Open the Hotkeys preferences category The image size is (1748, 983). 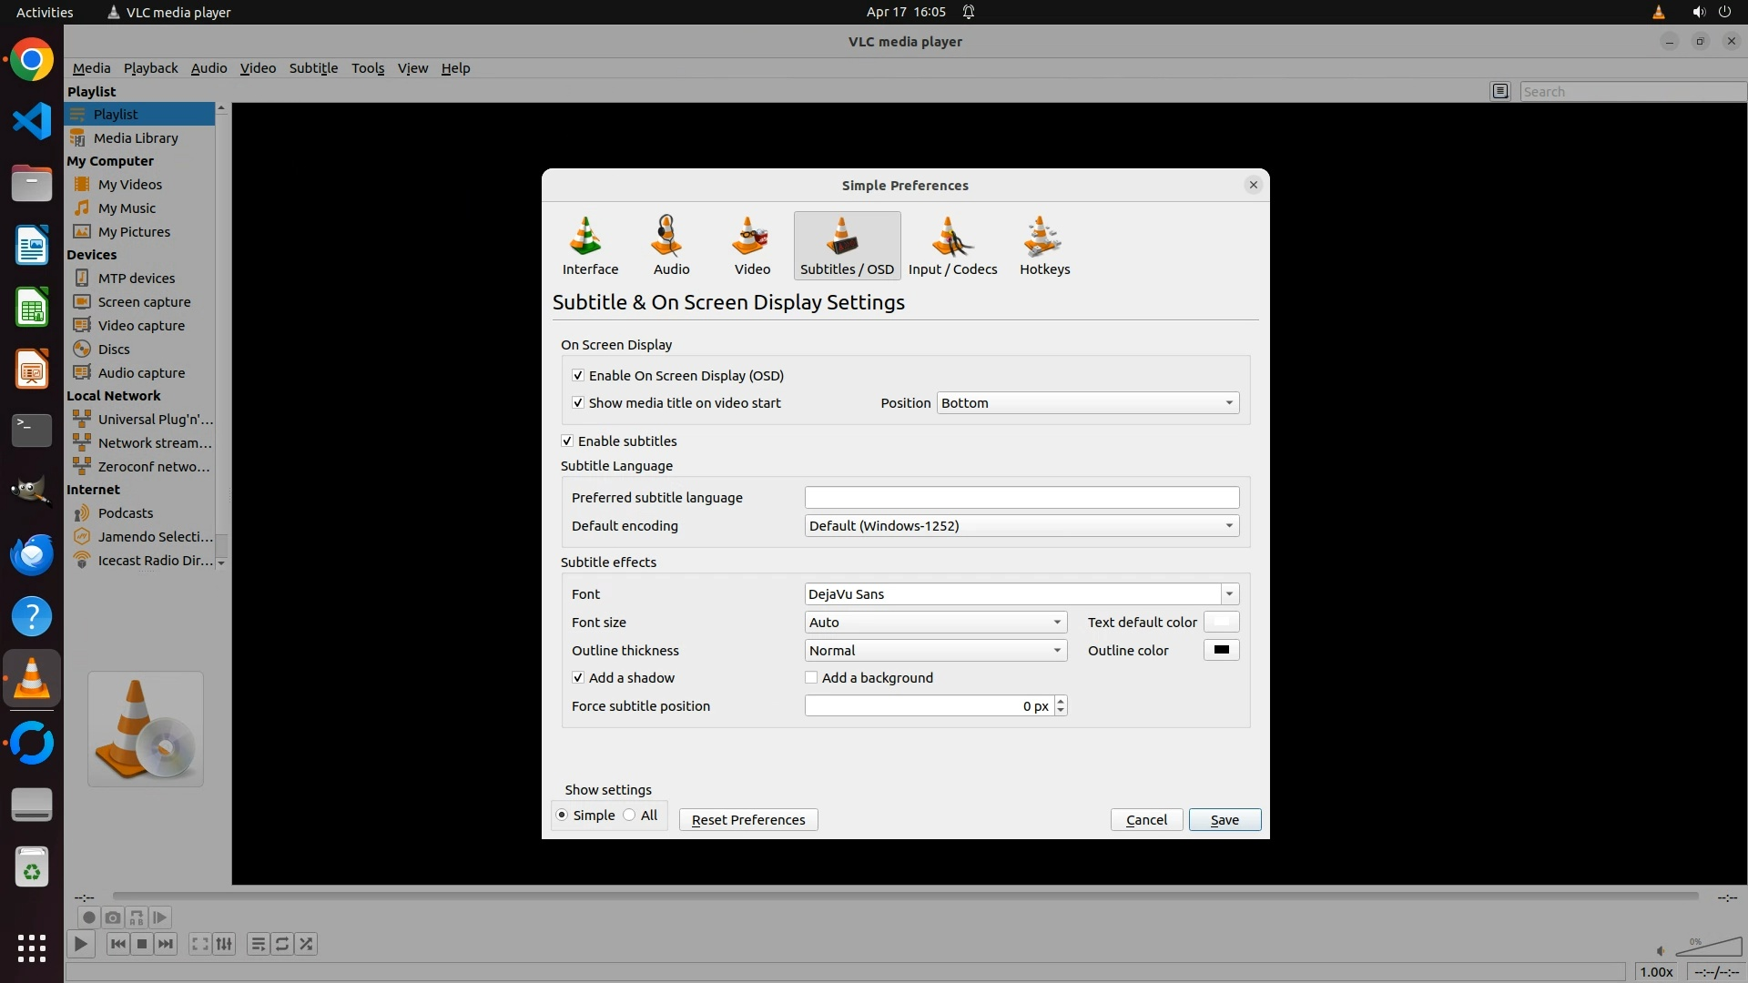point(1044,245)
